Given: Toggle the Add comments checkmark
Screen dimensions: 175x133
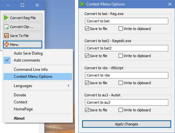Looking at the screenshot, I should pyautogui.click(x=7, y=60).
